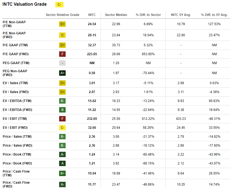Click the INTC Valuation Grade heading
Image resolution: width=232 pixels, height=188 pixels.
(x=25, y=4)
